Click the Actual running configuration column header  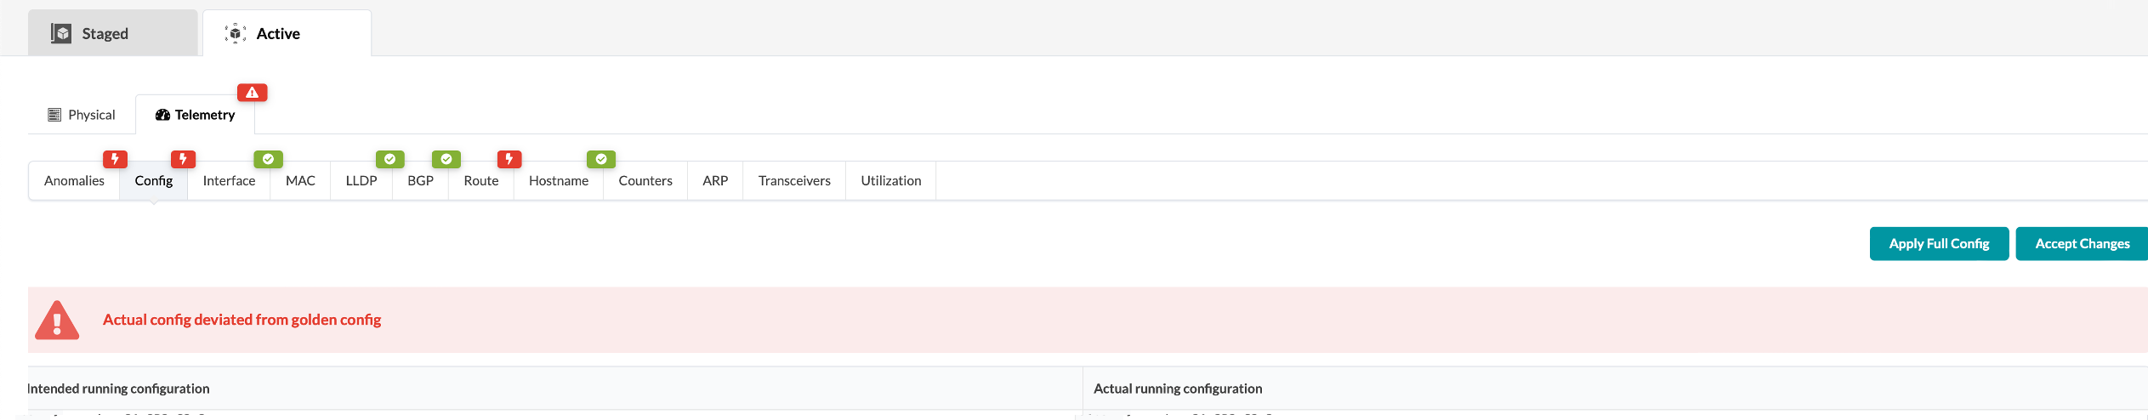pyautogui.click(x=1177, y=389)
